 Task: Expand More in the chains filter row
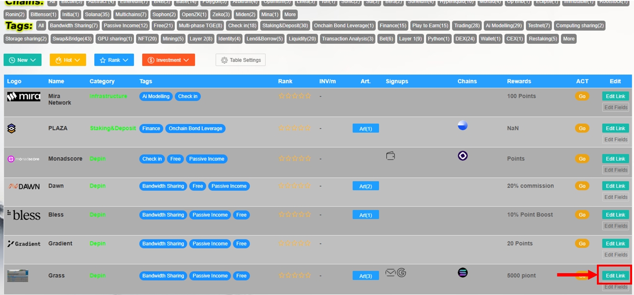pyautogui.click(x=290, y=14)
